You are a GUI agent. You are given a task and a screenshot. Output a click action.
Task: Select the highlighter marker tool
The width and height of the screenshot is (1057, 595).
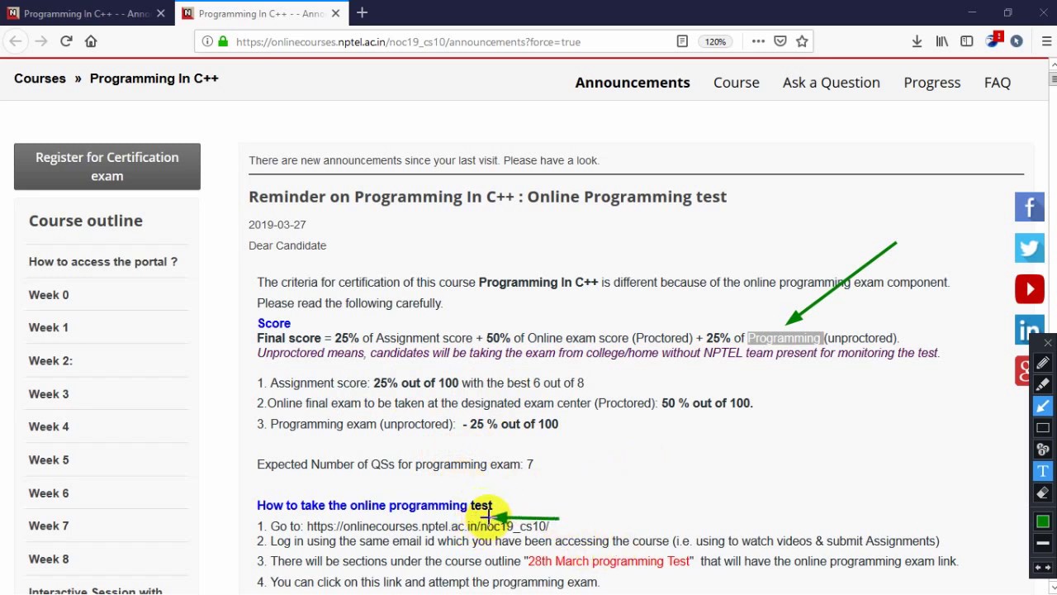[1042, 384]
